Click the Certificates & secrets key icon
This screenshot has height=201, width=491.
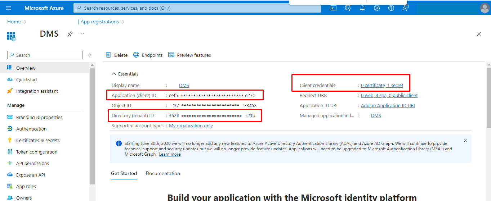tap(10, 140)
